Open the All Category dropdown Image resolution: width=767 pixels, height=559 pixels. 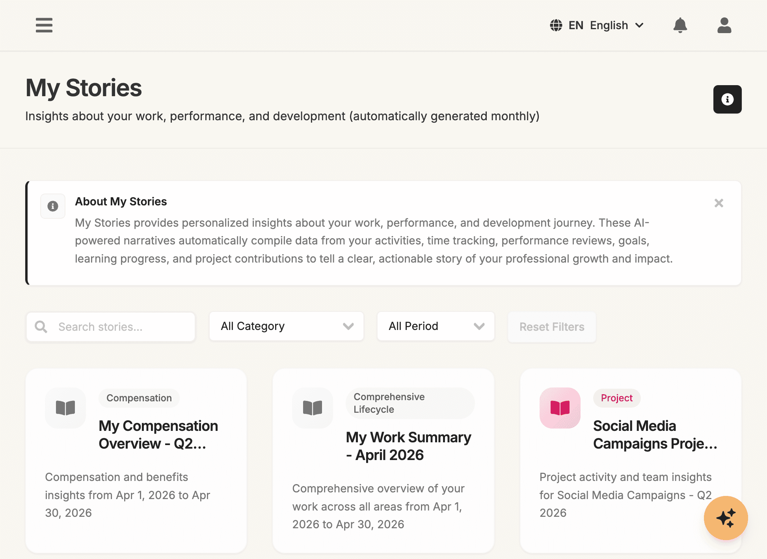click(287, 326)
